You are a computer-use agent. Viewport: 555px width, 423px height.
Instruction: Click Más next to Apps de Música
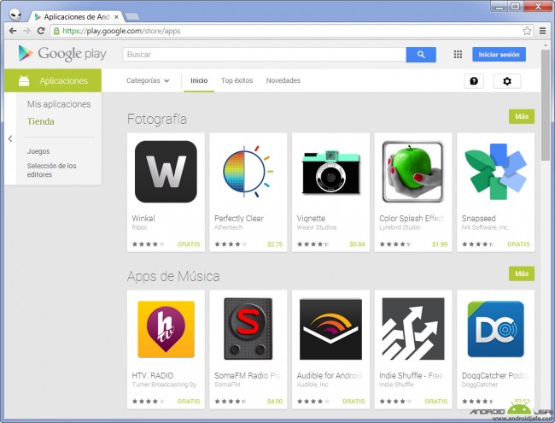(x=522, y=273)
